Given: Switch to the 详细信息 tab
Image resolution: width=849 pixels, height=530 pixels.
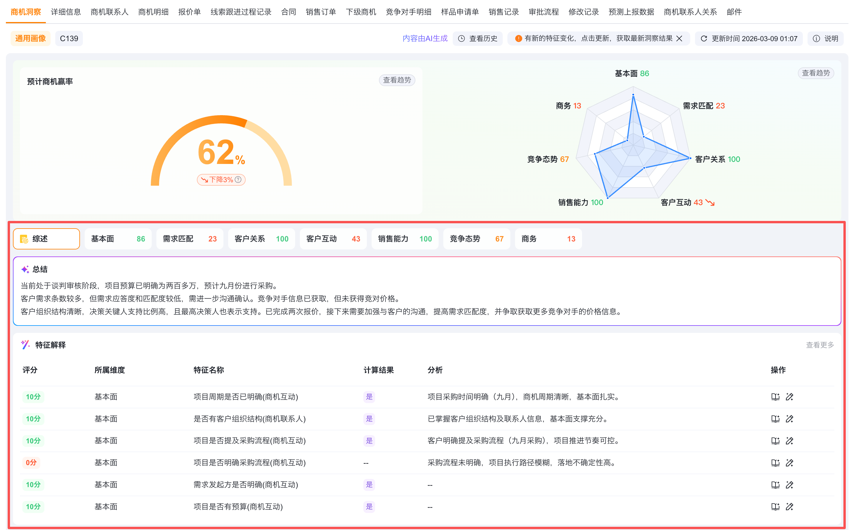Looking at the screenshot, I should click(x=66, y=12).
